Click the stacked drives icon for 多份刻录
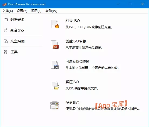Image resolution: width=149 pixels, height=127 pixels. (55, 106)
